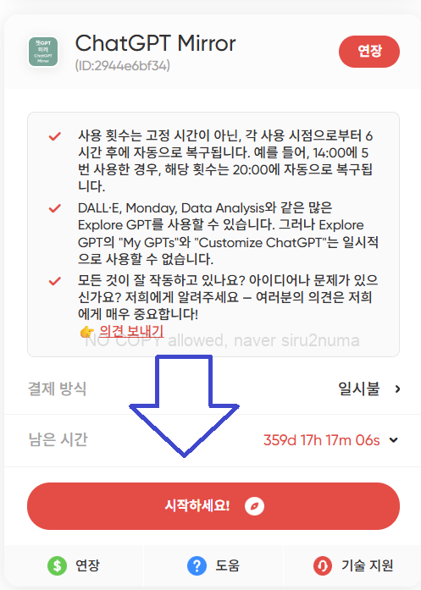Open the 의견 보내기 feedback link
This screenshot has width=421, height=590.
coord(131,331)
